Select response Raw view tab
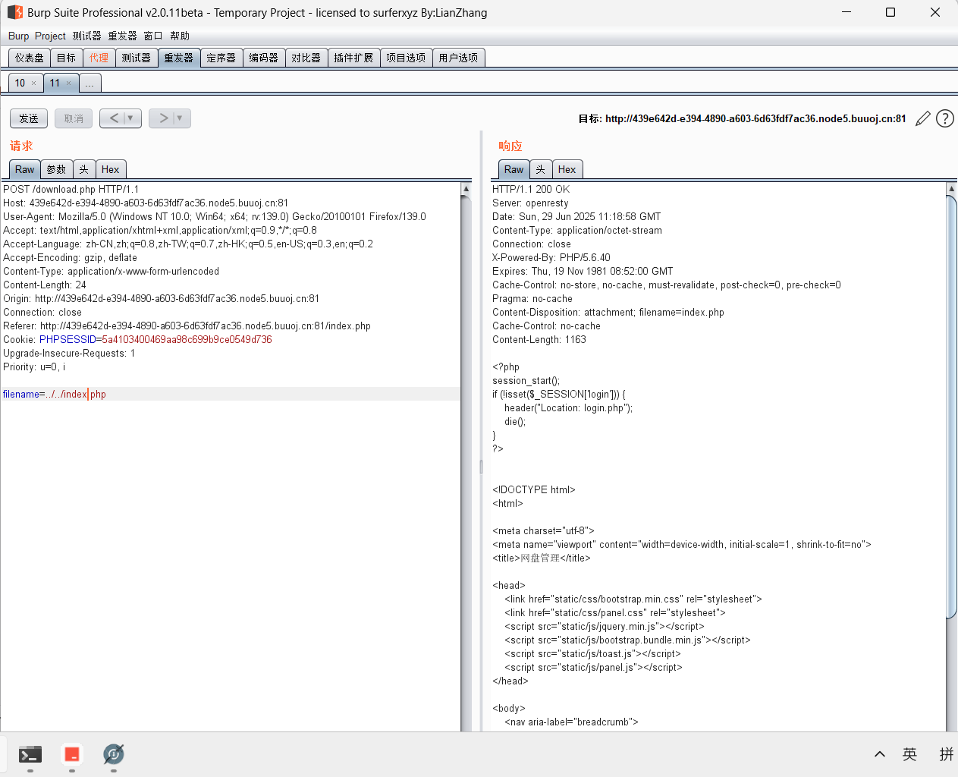Viewport: 958px width, 777px height. coord(514,169)
